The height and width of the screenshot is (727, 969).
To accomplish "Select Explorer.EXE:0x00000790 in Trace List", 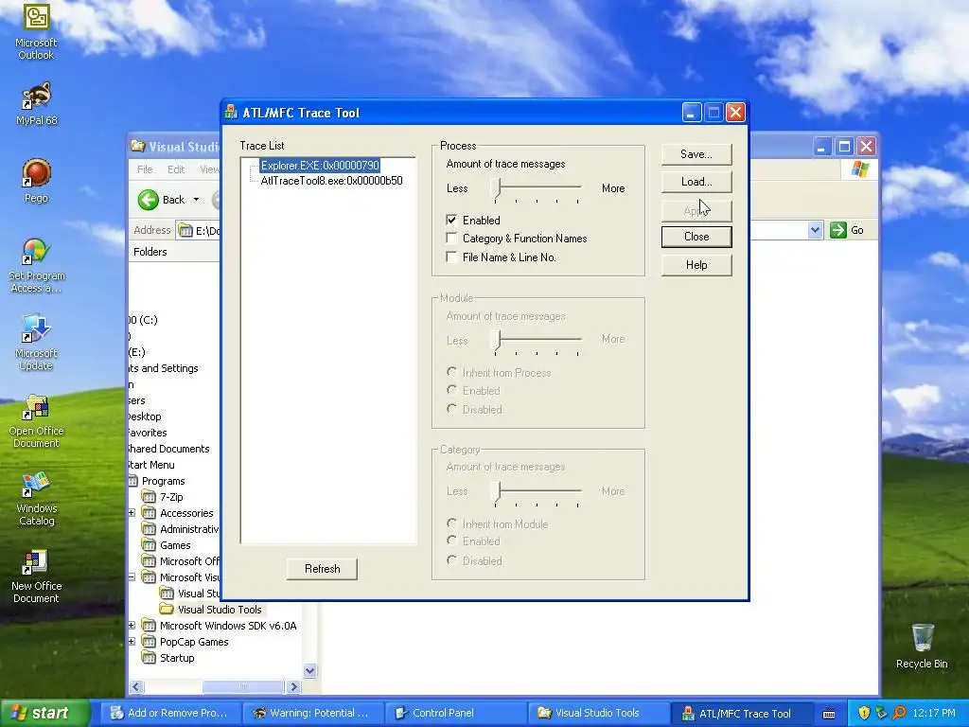I will click(320, 165).
